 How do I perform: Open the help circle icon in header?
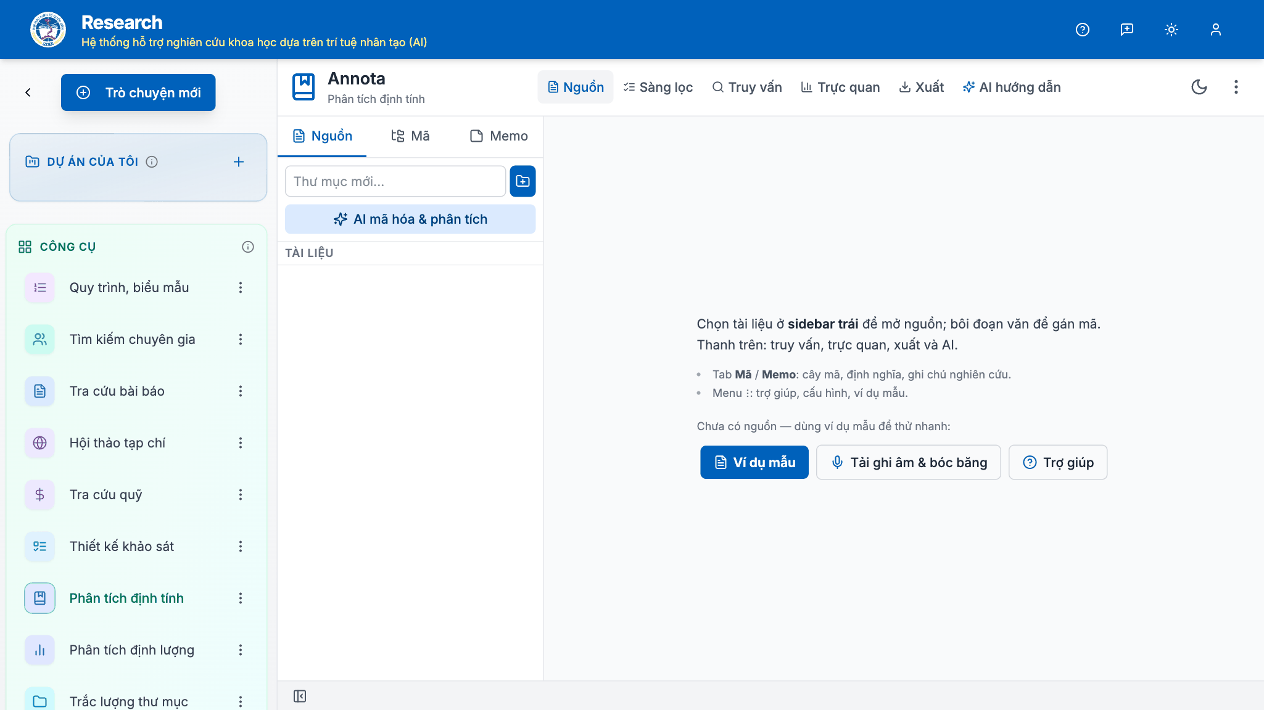click(x=1082, y=30)
